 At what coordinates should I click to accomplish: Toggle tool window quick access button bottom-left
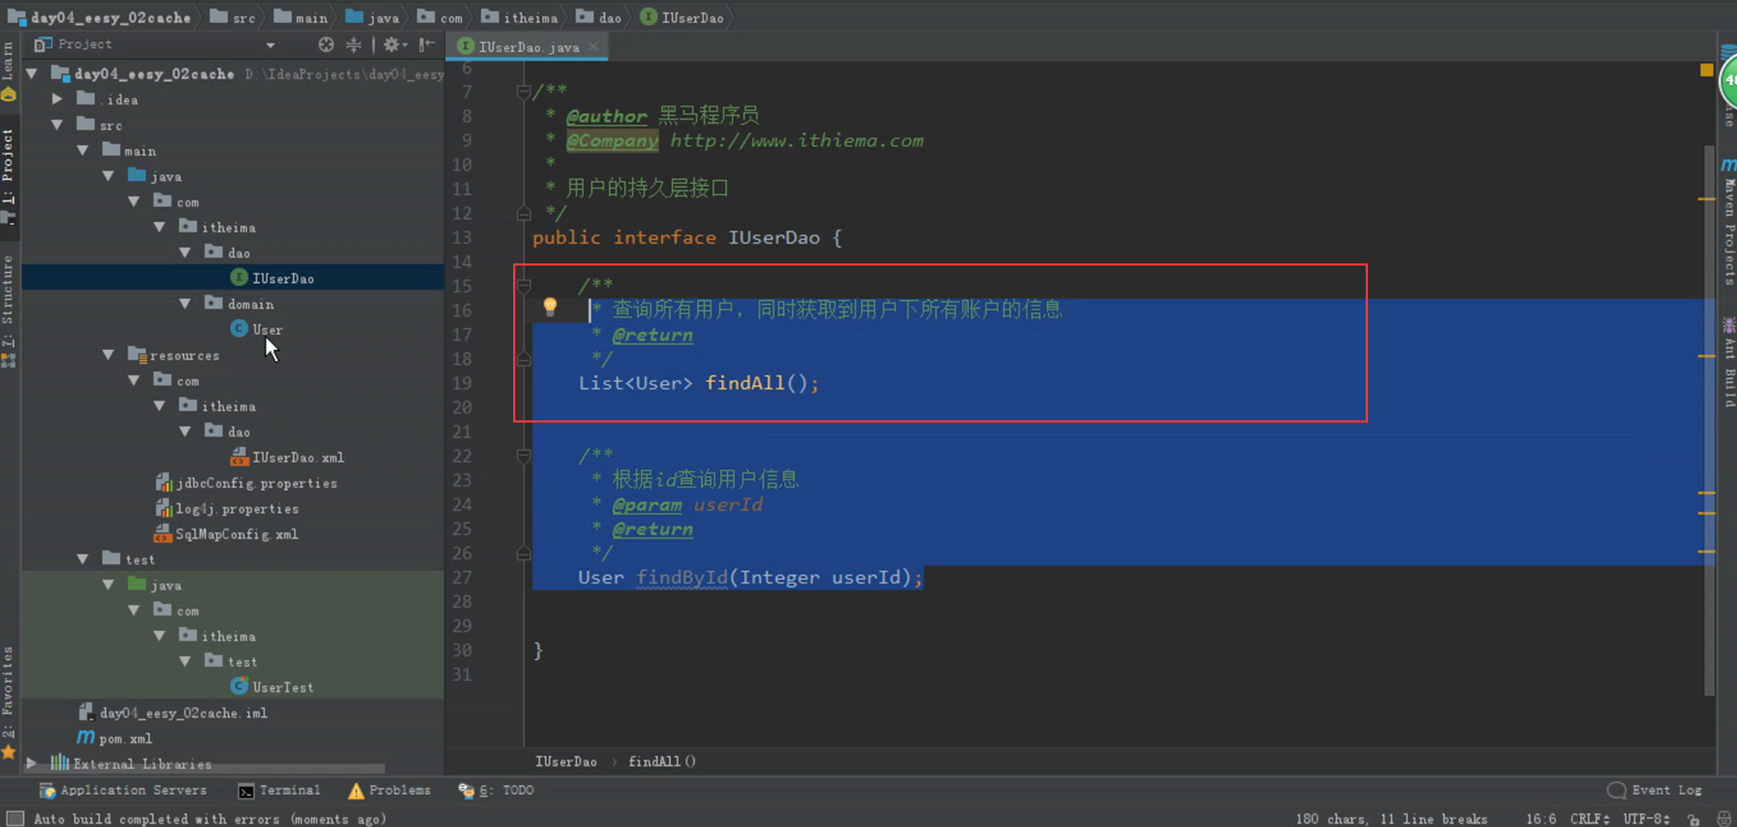tap(14, 819)
